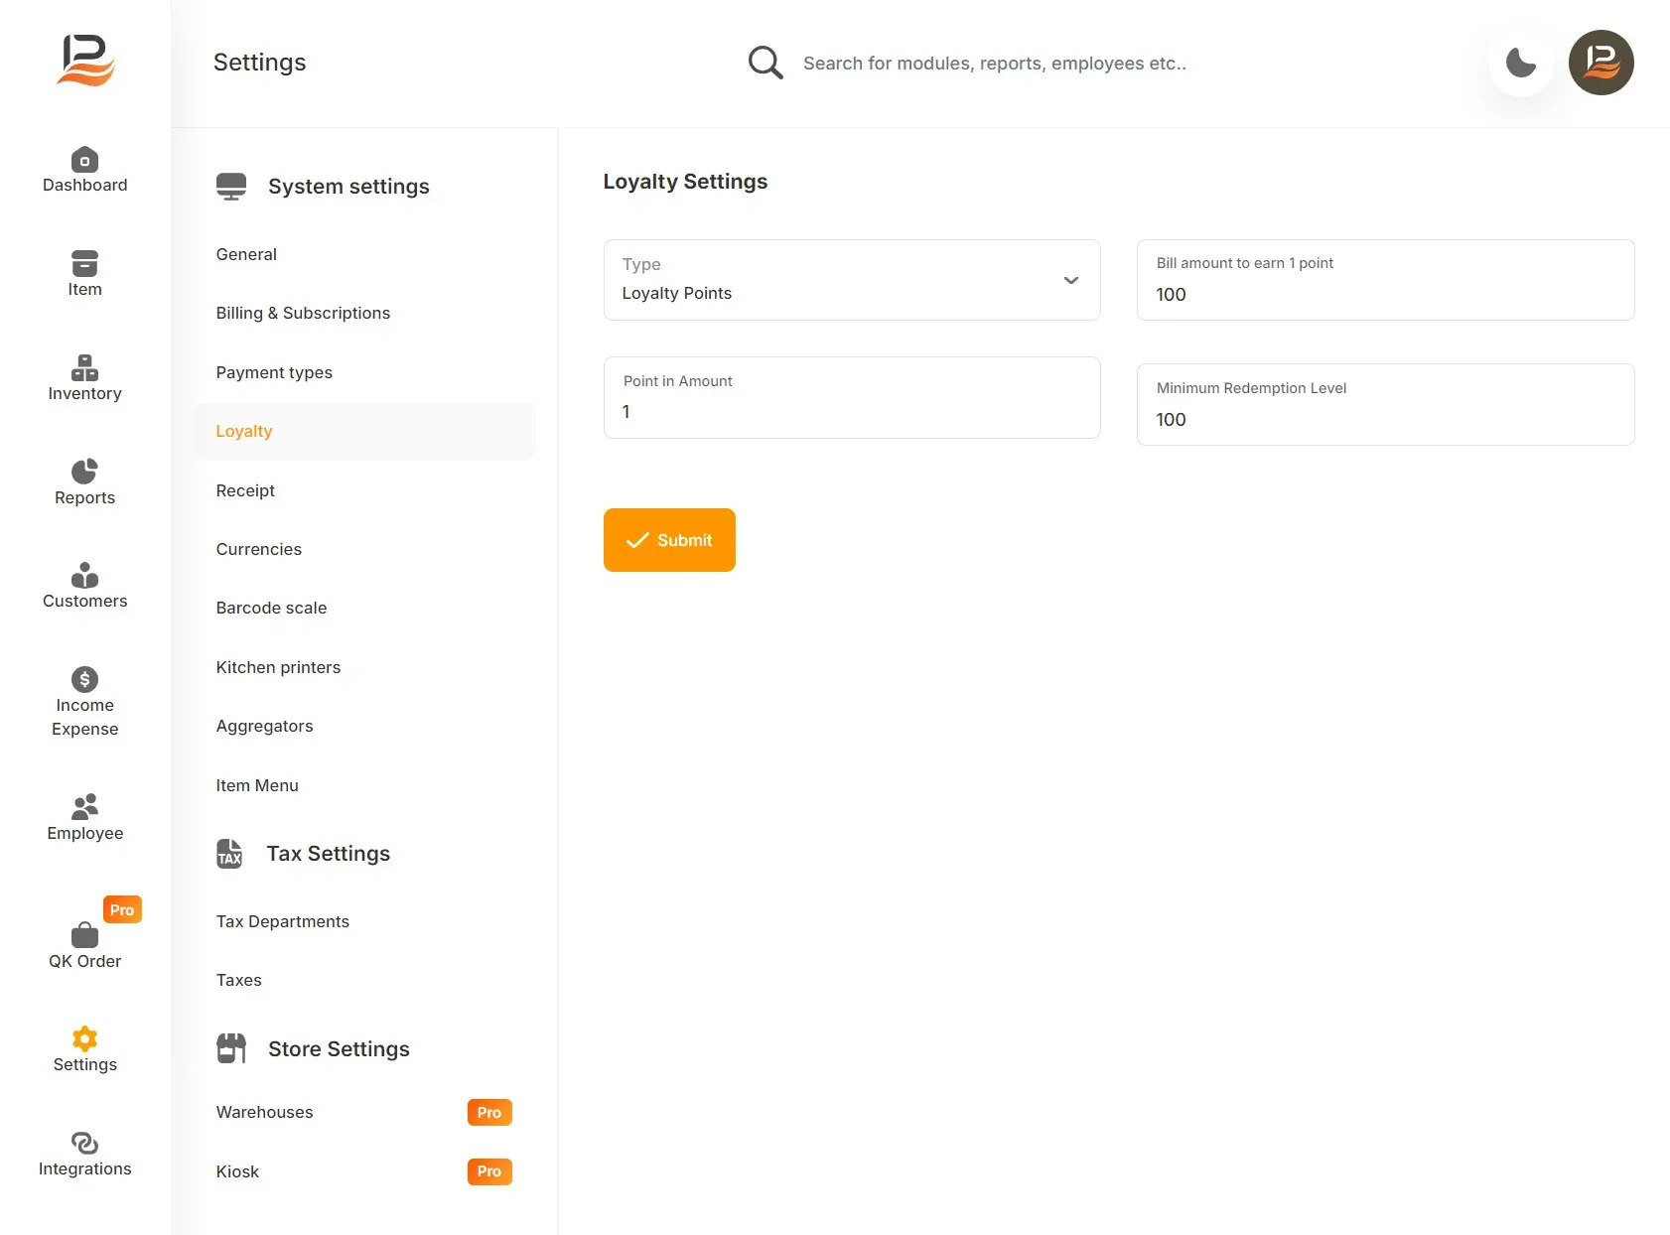Screen dimensions: 1670x1235
Task: Click the Pro badge beside Kiosk
Action: click(489, 1171)
